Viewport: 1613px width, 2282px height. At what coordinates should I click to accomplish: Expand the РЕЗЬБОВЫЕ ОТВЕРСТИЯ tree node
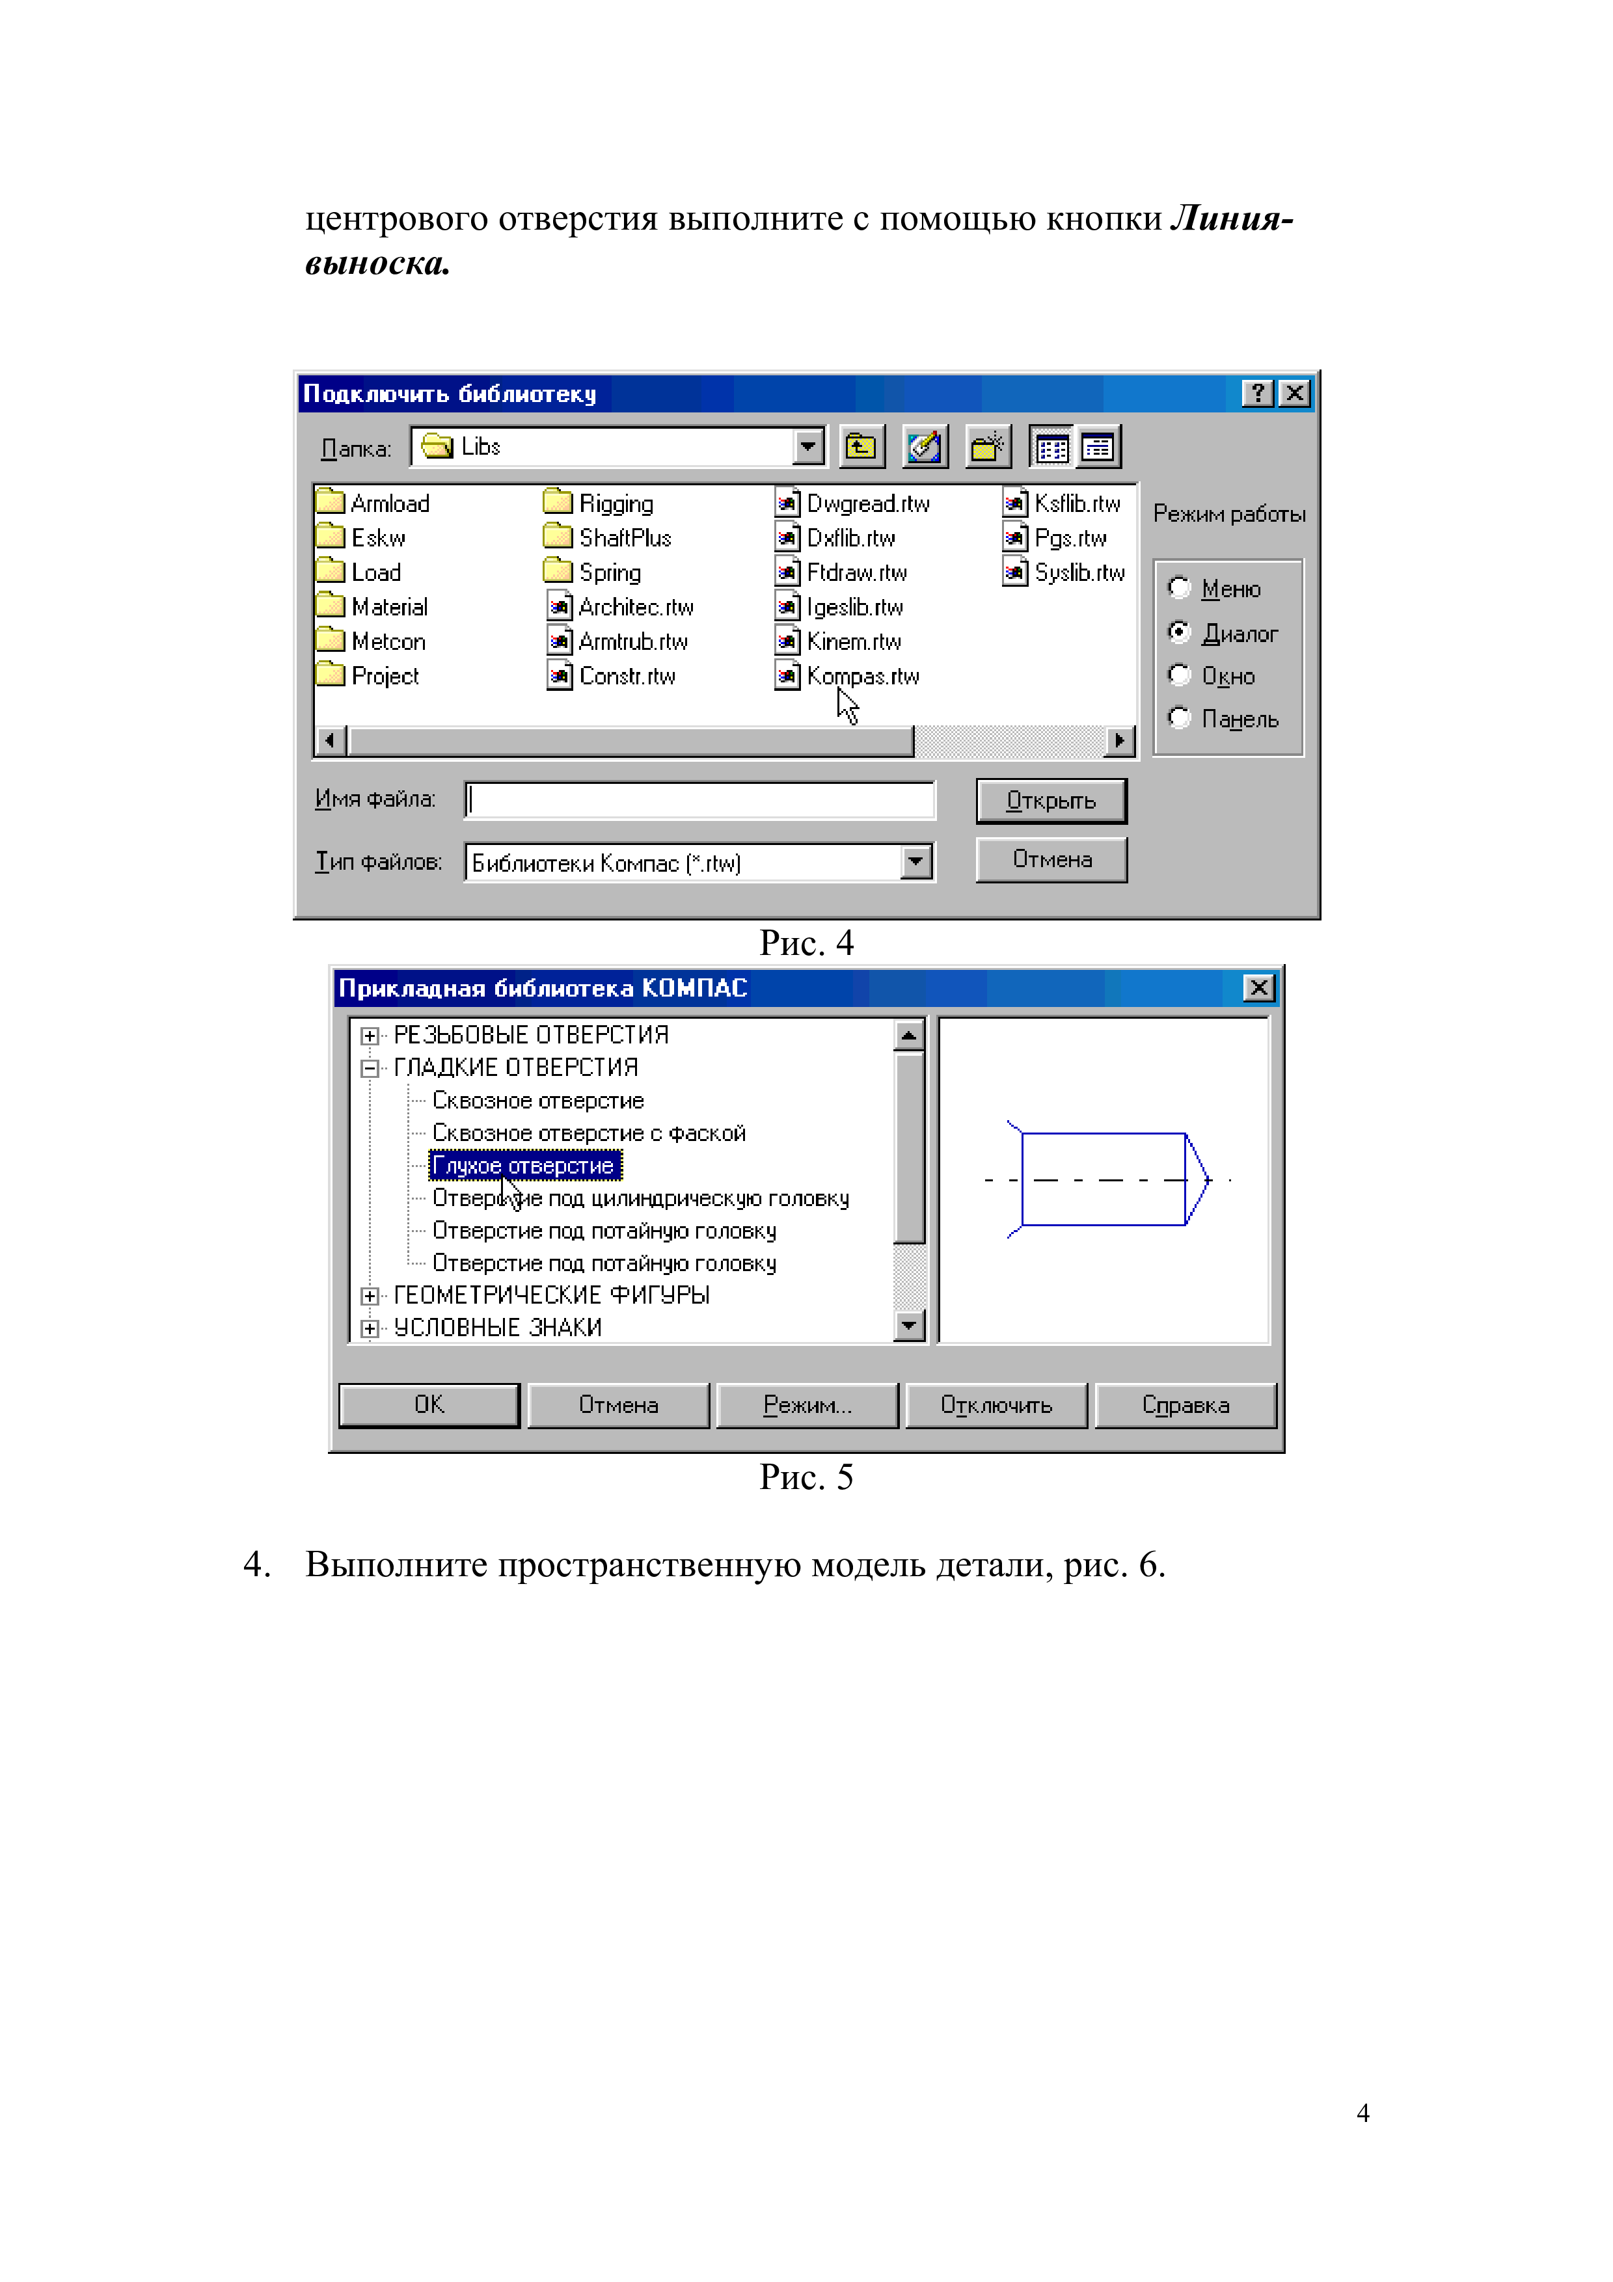tap(370, 1036)
